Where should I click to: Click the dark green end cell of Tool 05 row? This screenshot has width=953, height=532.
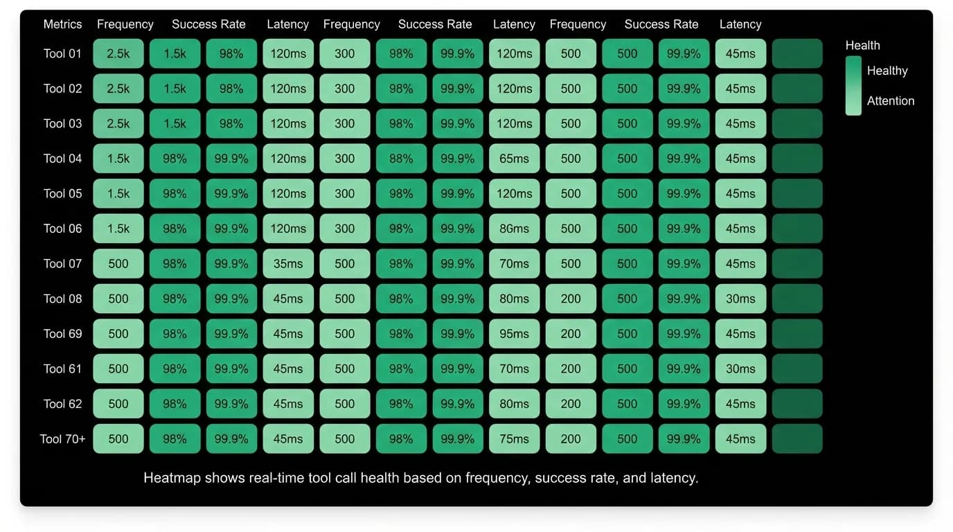point(797,193)
